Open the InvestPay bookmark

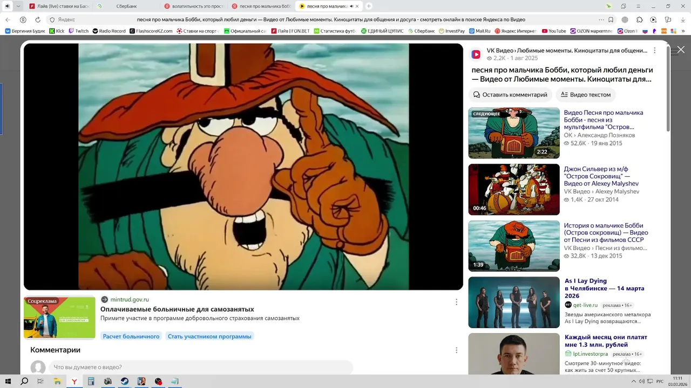click(451, 31)
